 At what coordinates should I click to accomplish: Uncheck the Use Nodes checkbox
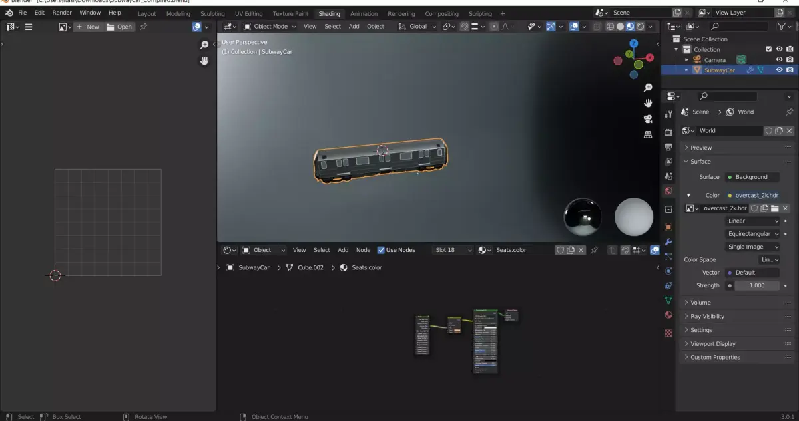[381, 250]
